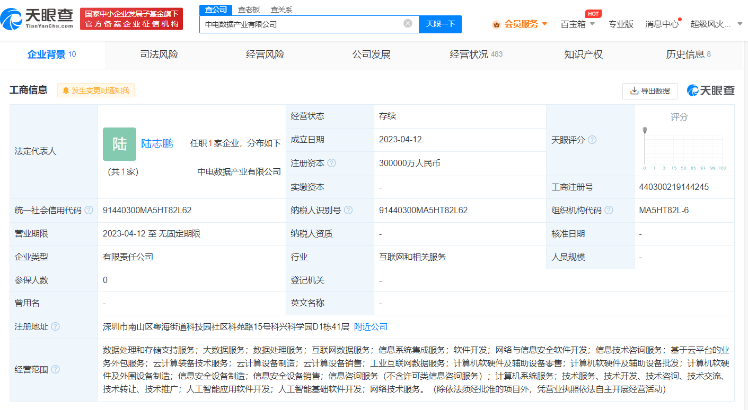This screenshot has height=410, width=748.
Task: Click help icon beside 注册地址
Action: pos(55,326)
